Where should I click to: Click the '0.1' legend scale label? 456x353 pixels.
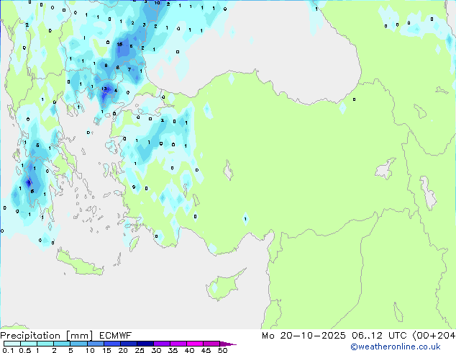click(8, 350)
